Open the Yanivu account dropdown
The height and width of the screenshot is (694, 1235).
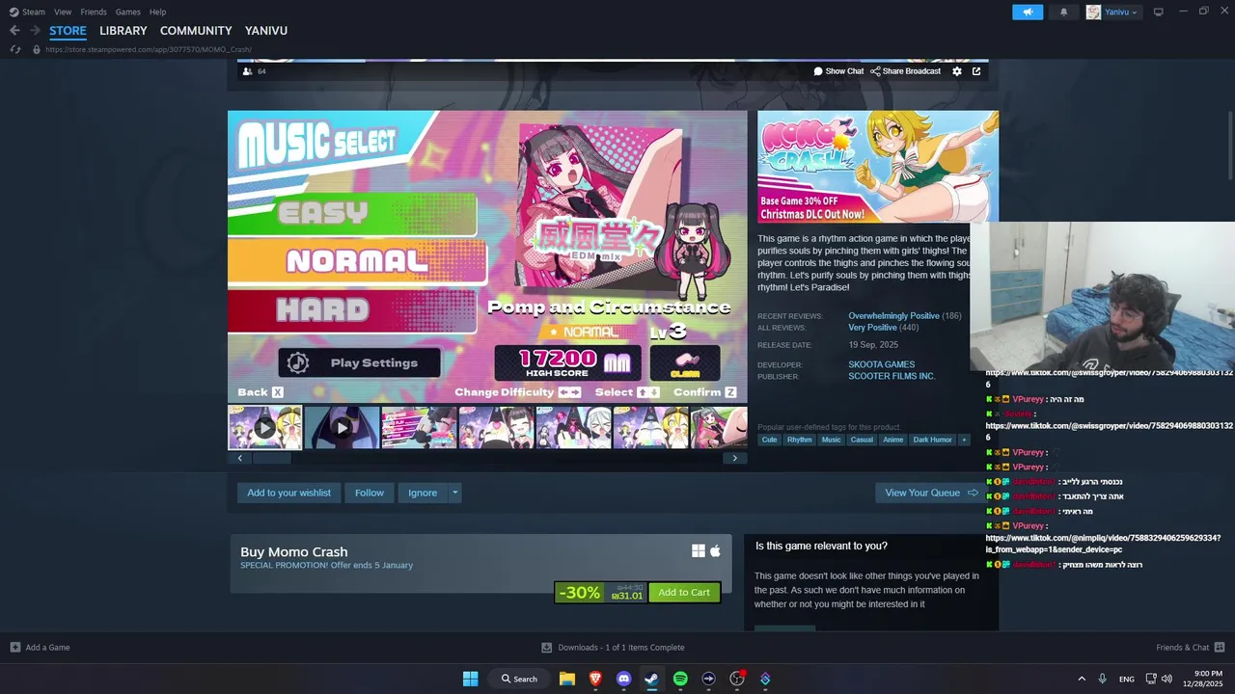point(1113,12)
